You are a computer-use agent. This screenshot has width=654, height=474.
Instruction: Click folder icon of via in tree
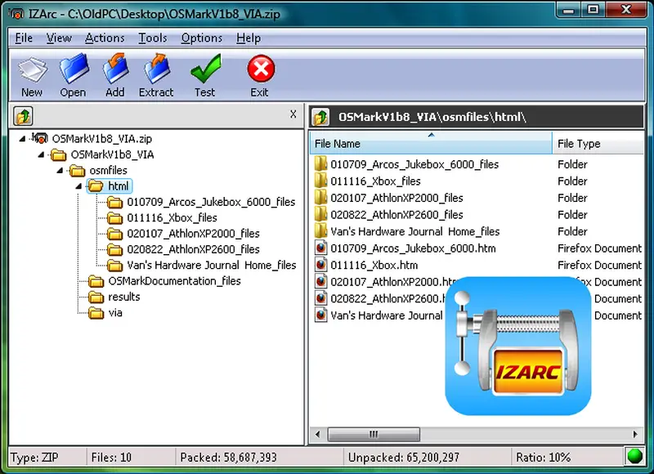[96, 313]
